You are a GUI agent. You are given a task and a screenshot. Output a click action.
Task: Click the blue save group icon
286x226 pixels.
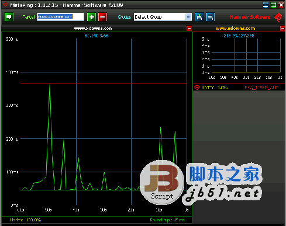pos(199,17)
